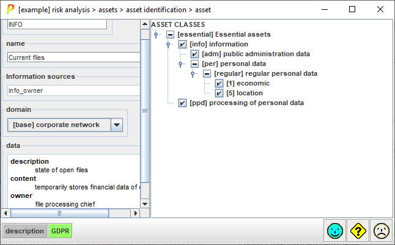
Task: Click the yellow question mark diamond icon
Action: 358,231
